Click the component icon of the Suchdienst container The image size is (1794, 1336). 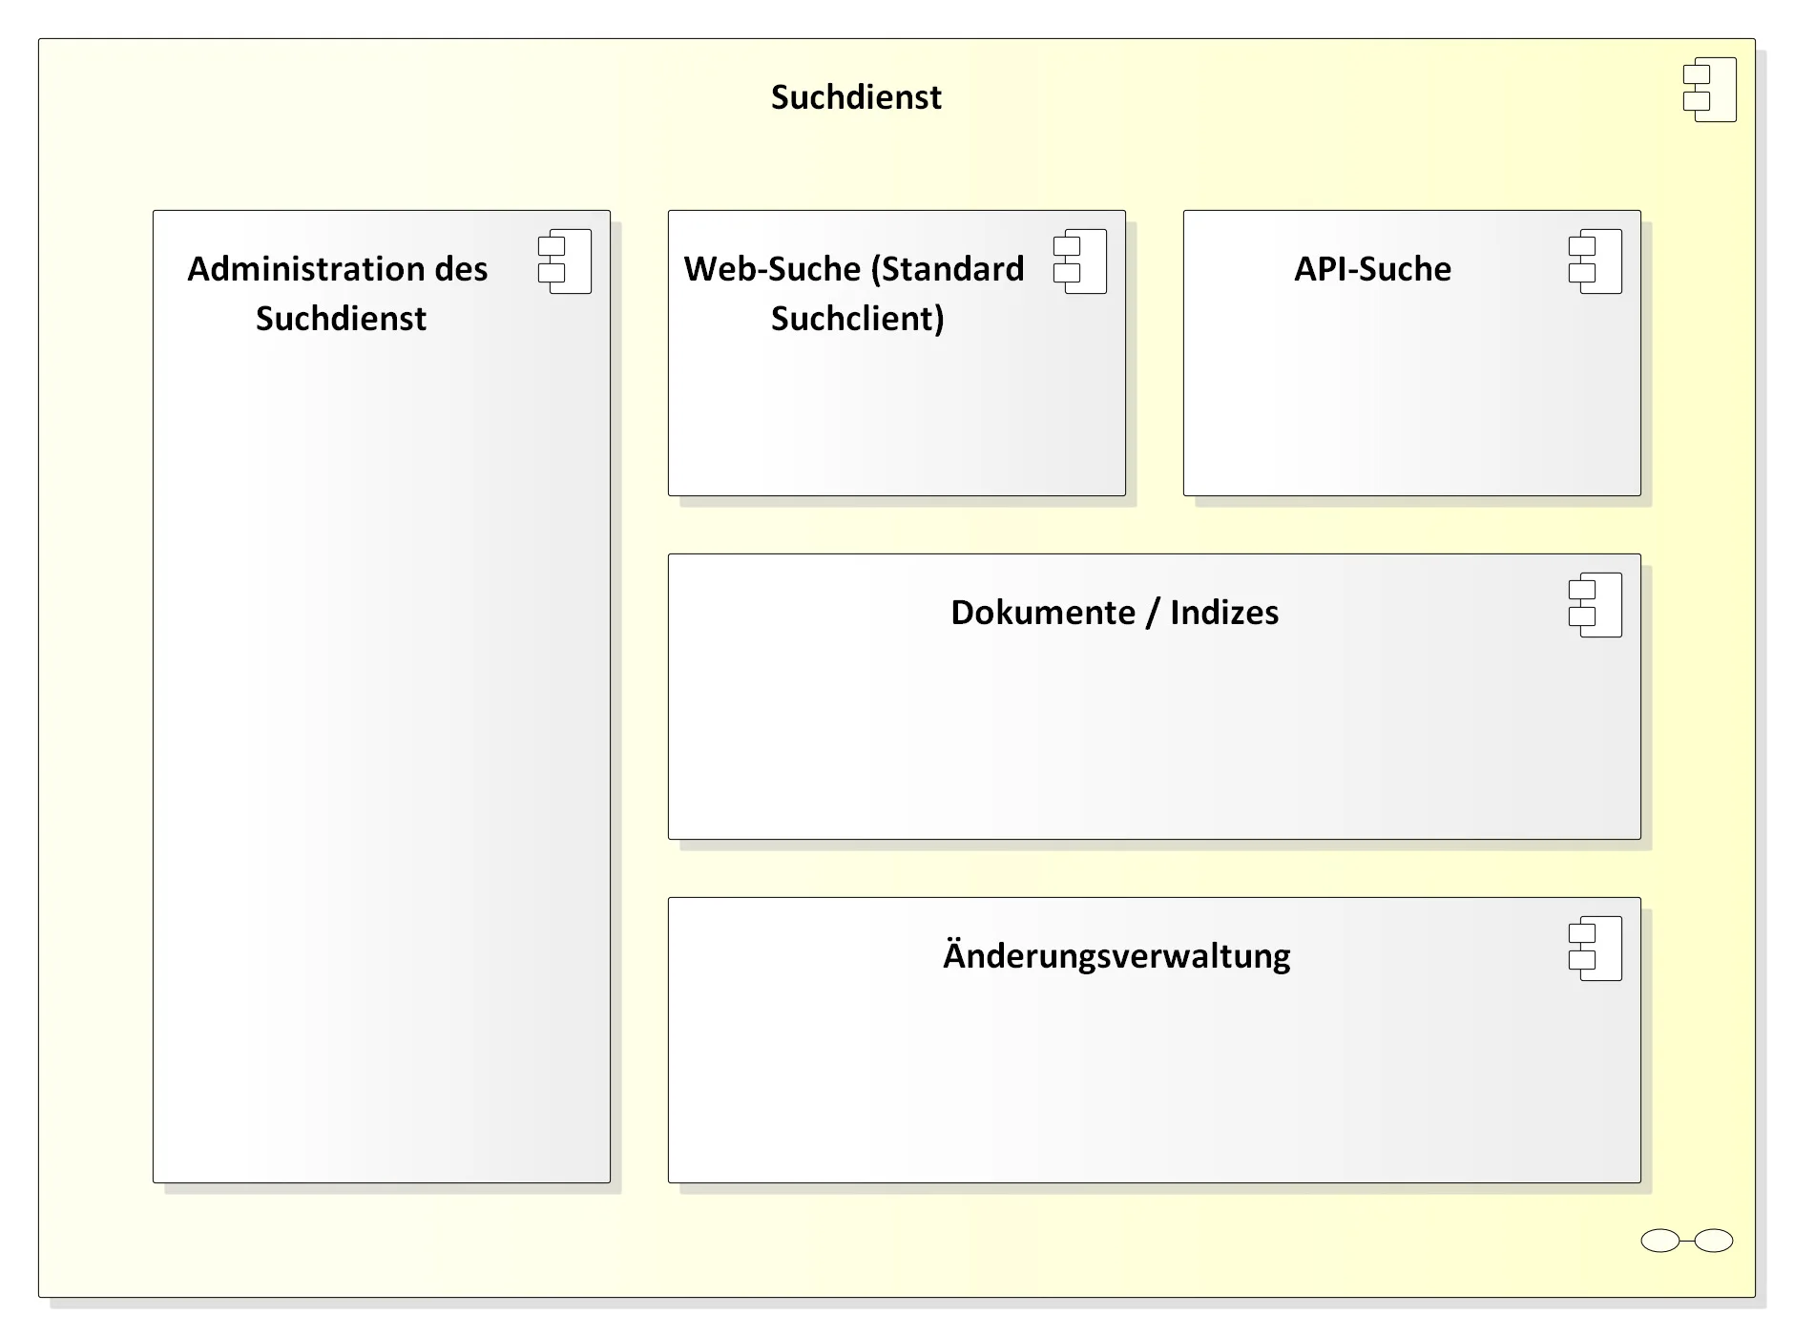(x=1710, y=90)
